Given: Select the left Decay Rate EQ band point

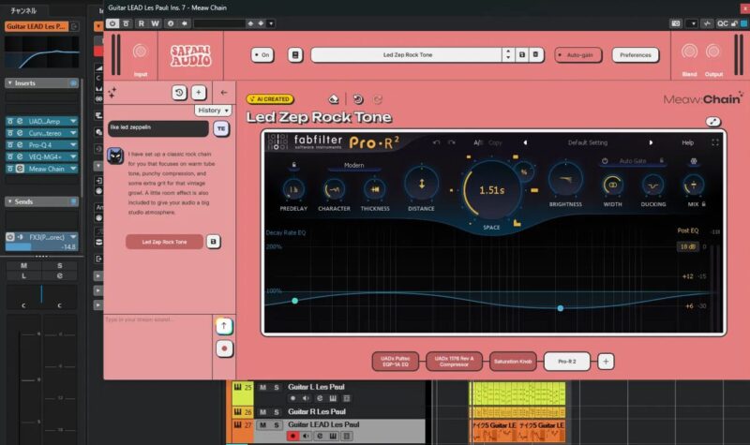Looking at the screenshot, I should 295,301.
